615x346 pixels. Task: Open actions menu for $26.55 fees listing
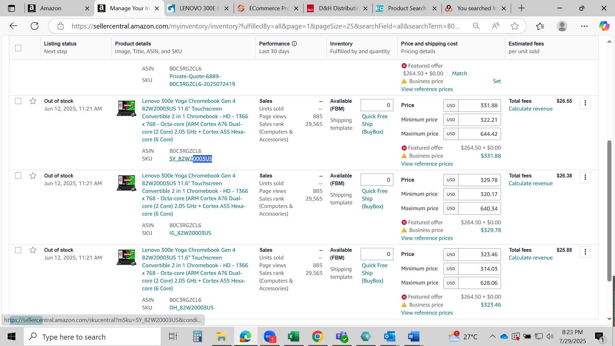(585, 103)
